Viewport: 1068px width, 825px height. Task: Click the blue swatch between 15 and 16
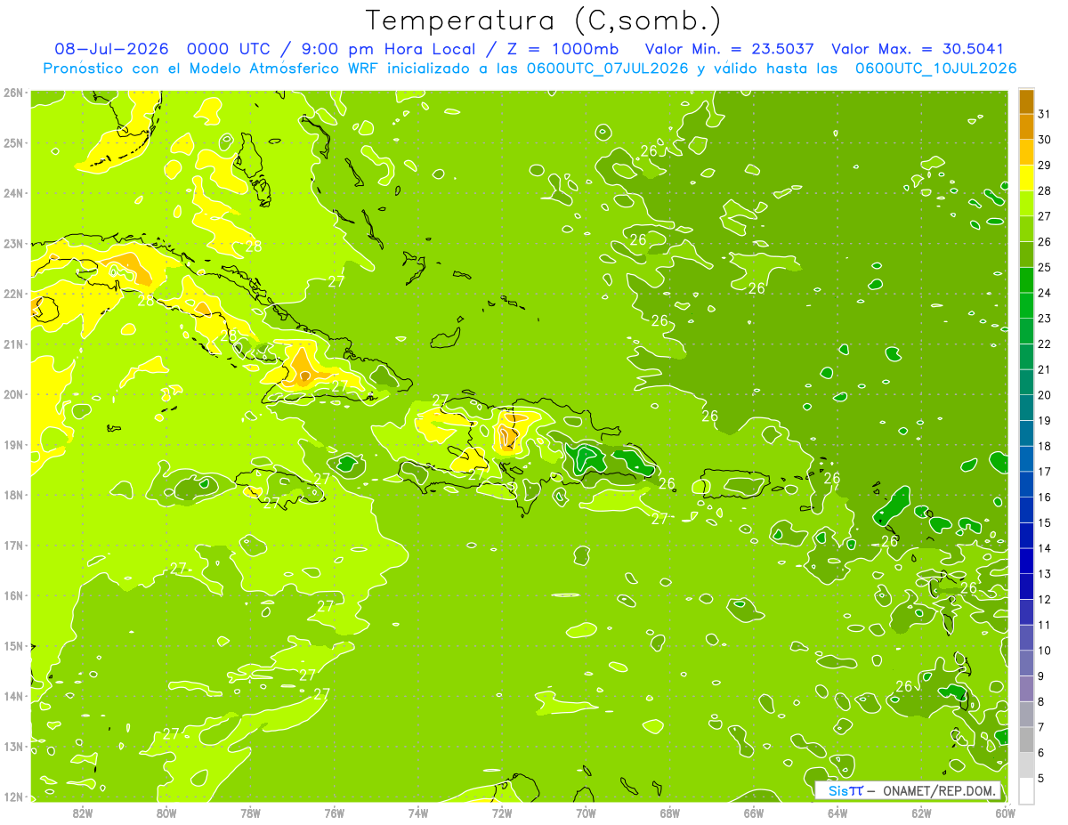pyautogui.click(x=1026, y=510)
